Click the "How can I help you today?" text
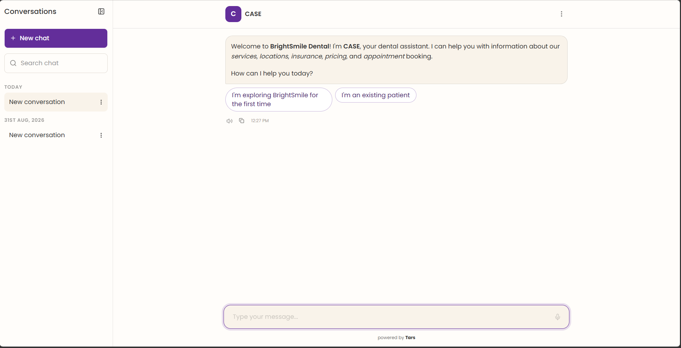681x348 pixels. pos(272,73)
